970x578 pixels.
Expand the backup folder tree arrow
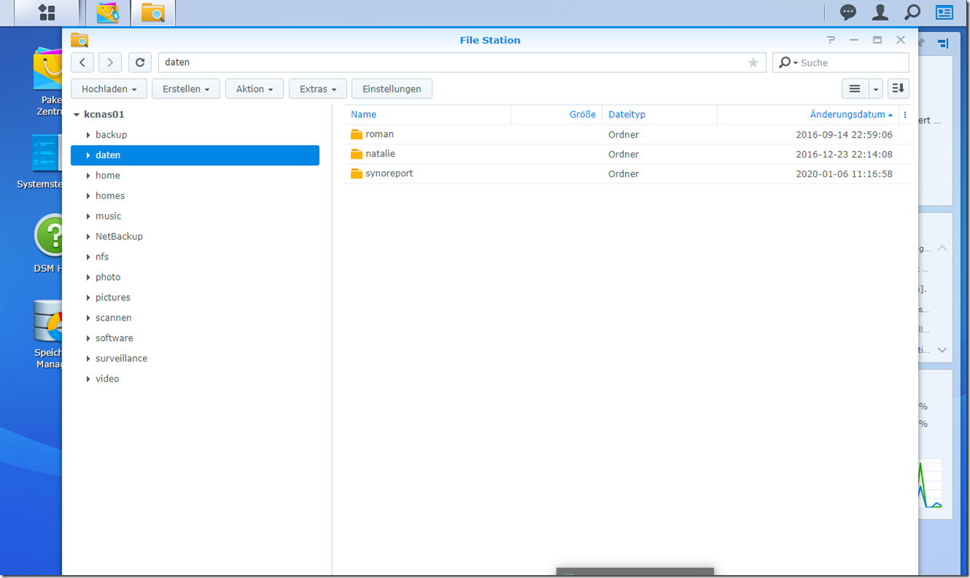pyautogui.click(x=88, y=135)
